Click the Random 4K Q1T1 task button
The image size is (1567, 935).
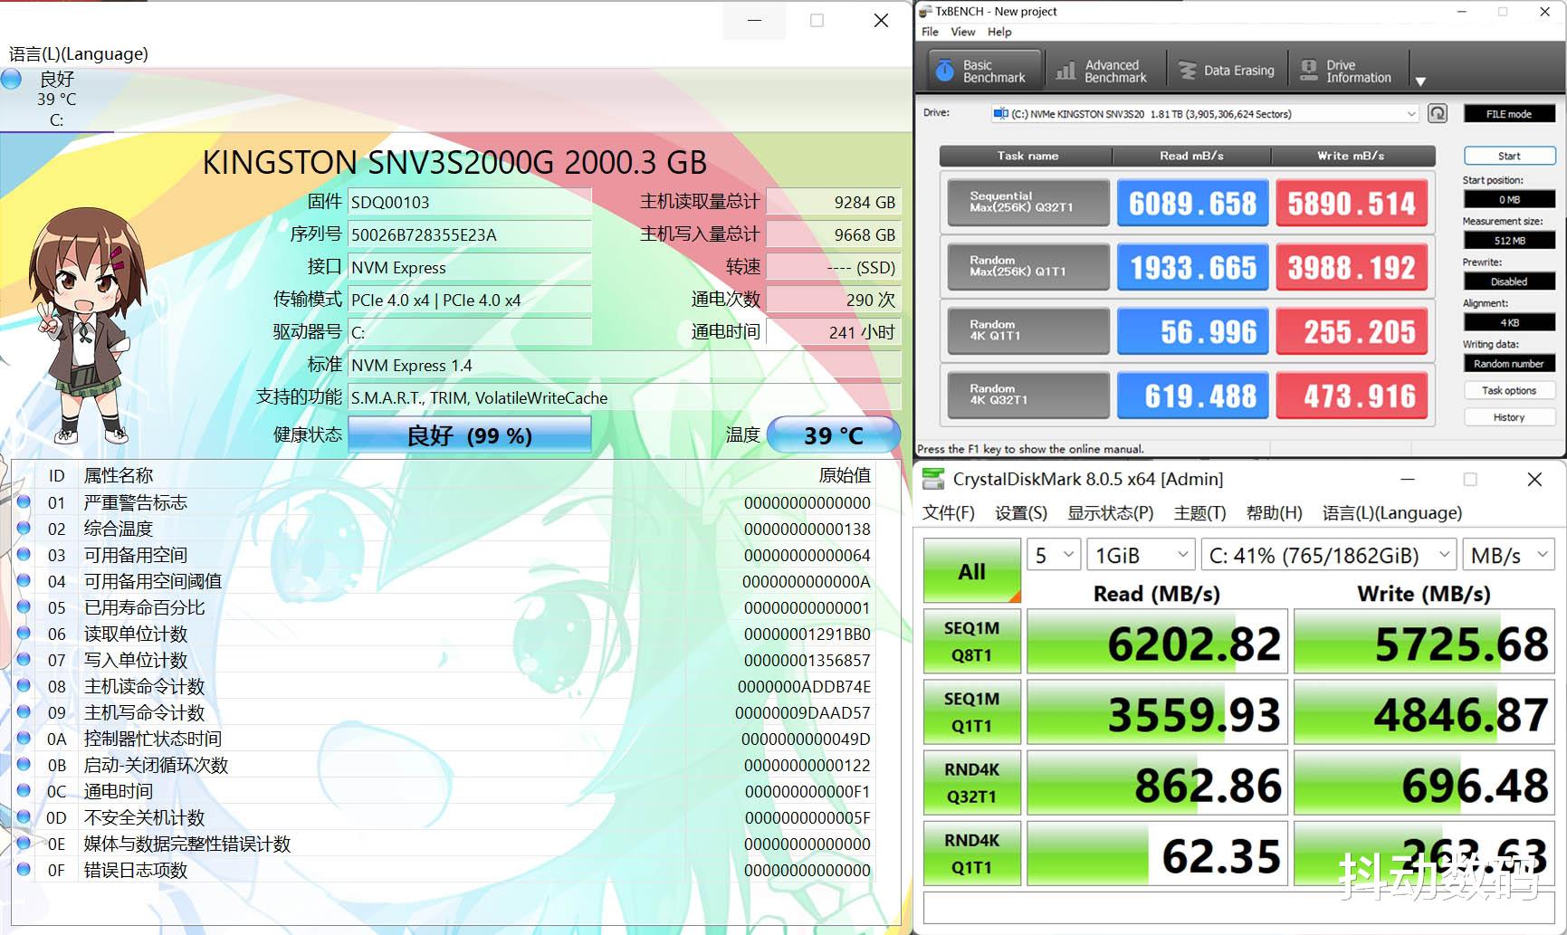pyautogui.click(x=1028, y=330)
